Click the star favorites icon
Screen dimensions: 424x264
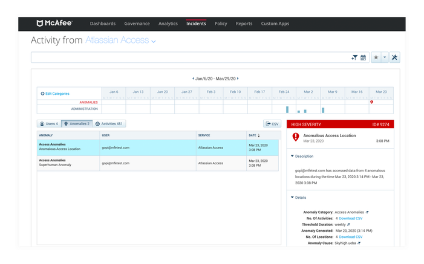376,57
